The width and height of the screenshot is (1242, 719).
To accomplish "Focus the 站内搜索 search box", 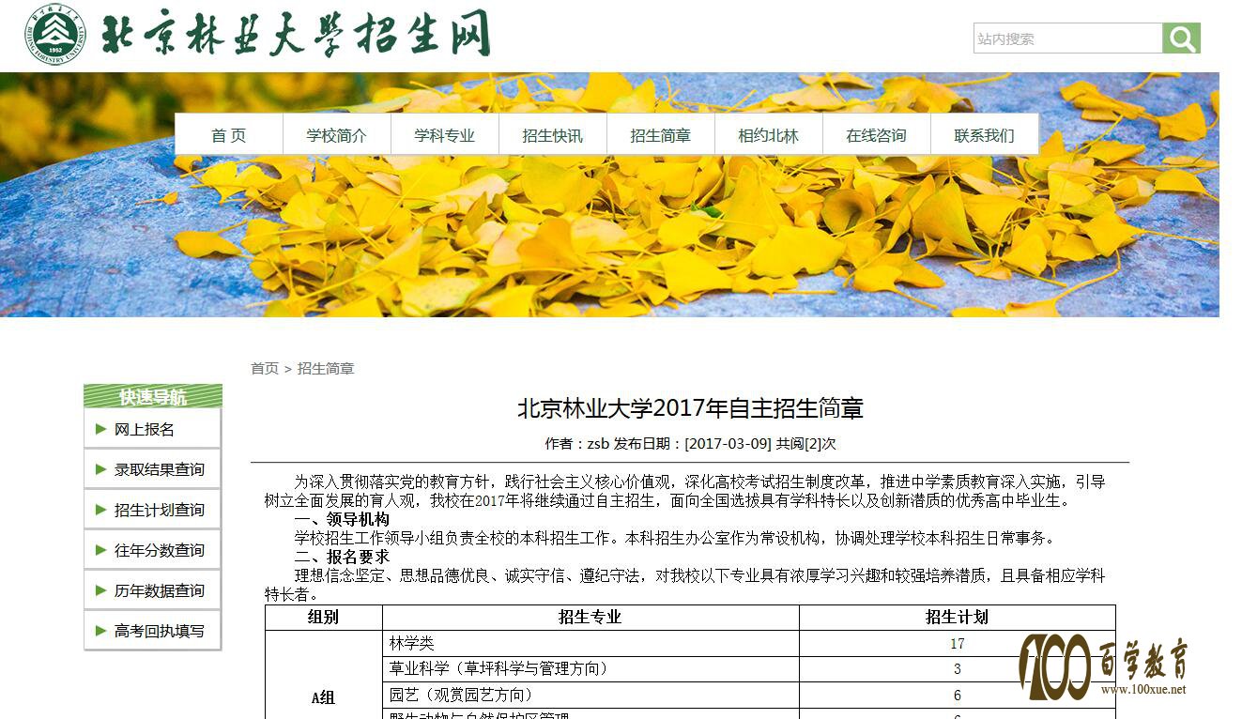I will click(x=1068, y=38).
